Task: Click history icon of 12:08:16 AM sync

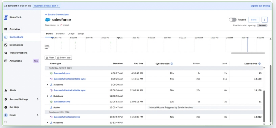Action: pyautogui.click(x=51, y=90)
